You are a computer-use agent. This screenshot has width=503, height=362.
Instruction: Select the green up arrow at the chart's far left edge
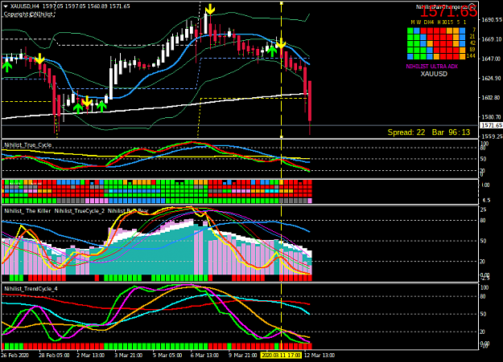(7, 67)
